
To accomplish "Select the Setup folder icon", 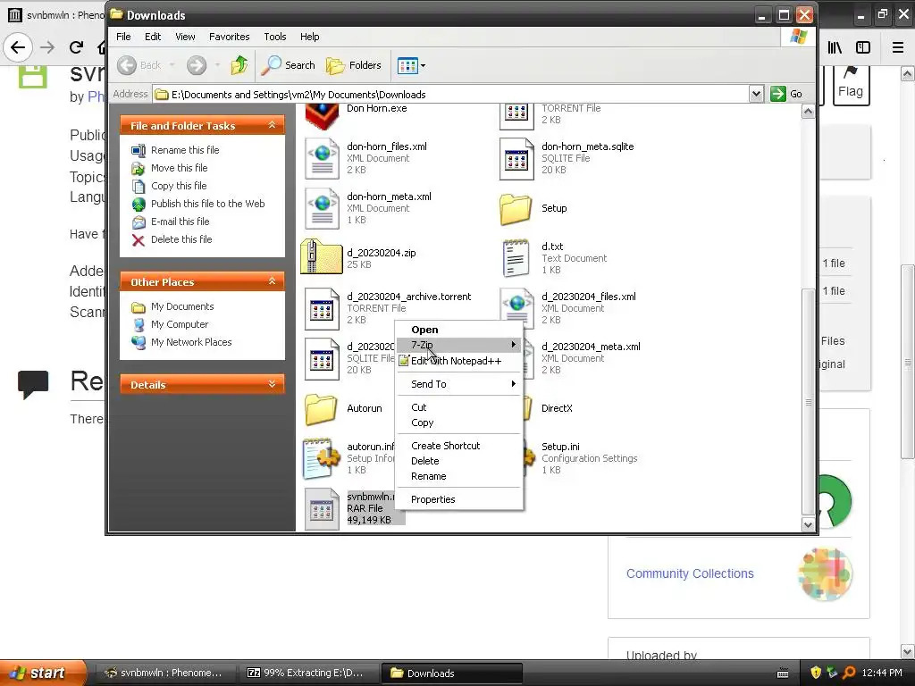I will coord(516,209).
